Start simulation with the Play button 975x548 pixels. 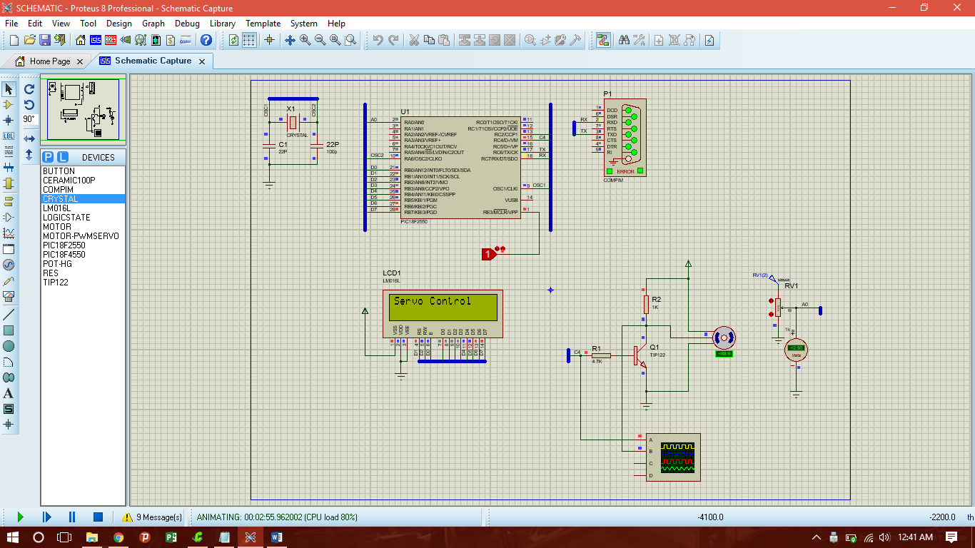pyautogui.click(x=20, y=517)
